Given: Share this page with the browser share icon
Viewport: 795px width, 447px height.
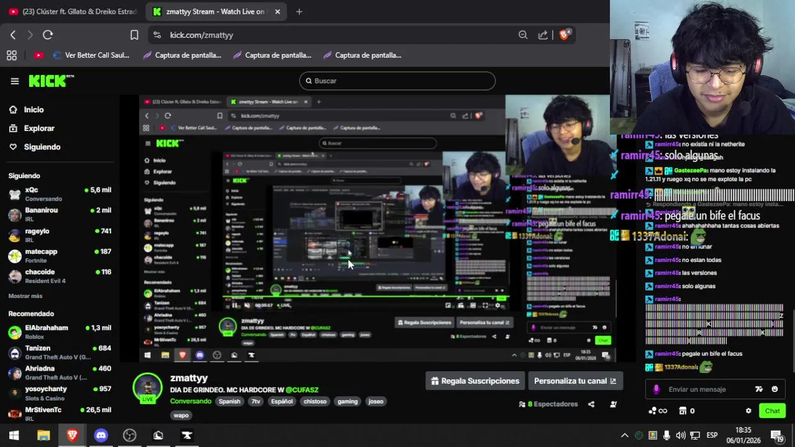Looking at the screenshot, I should click(x=543, y=35).
